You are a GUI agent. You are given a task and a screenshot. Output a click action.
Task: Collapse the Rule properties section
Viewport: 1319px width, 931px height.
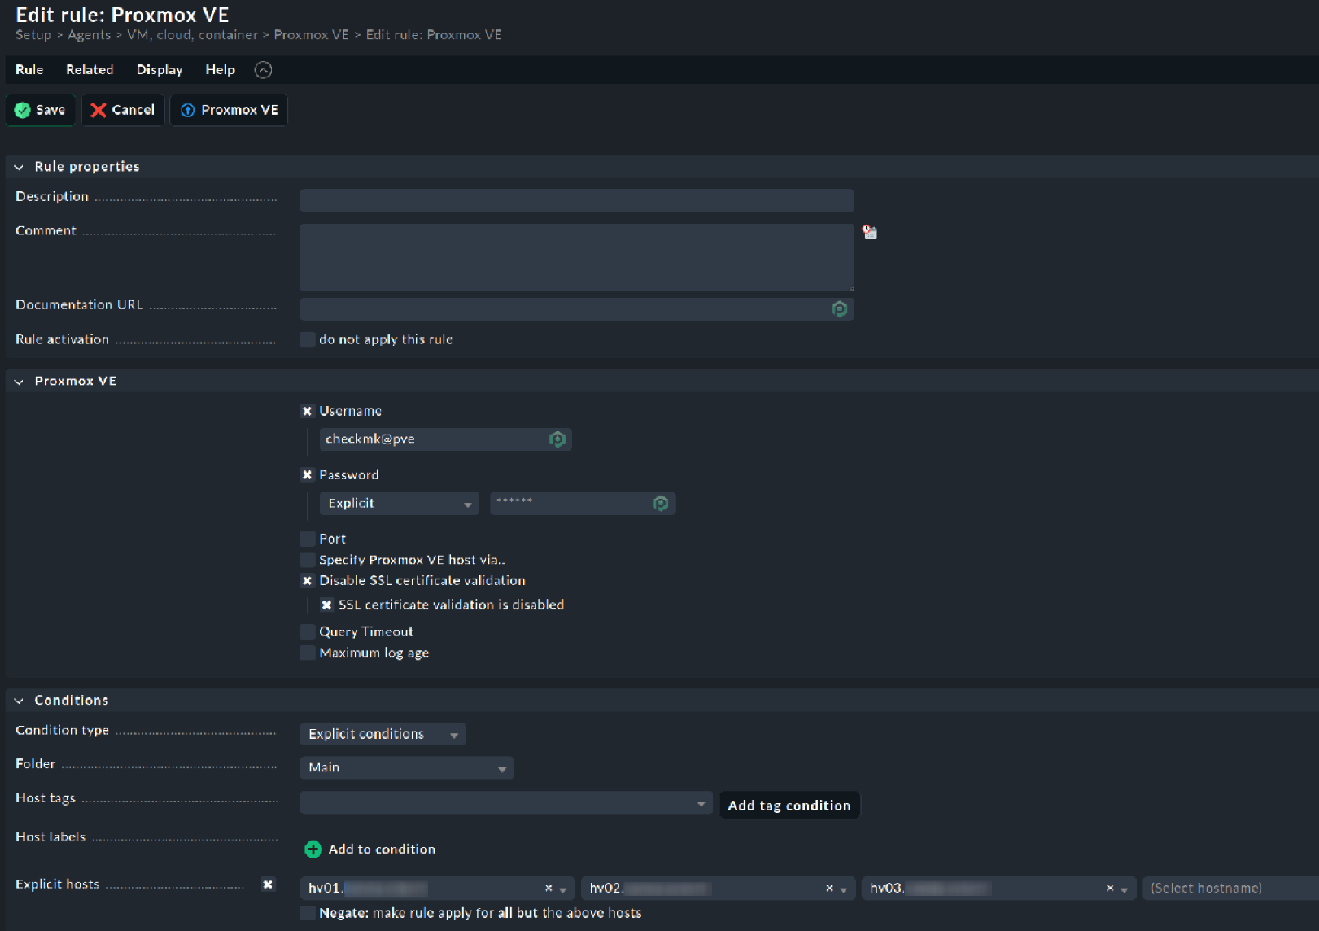coord(19,167)
